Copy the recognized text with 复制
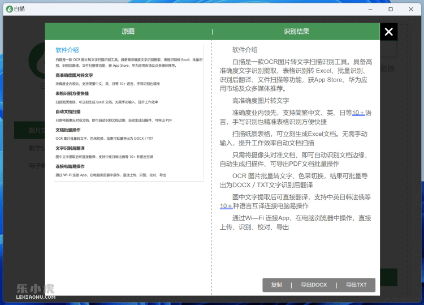 [276, 285]
